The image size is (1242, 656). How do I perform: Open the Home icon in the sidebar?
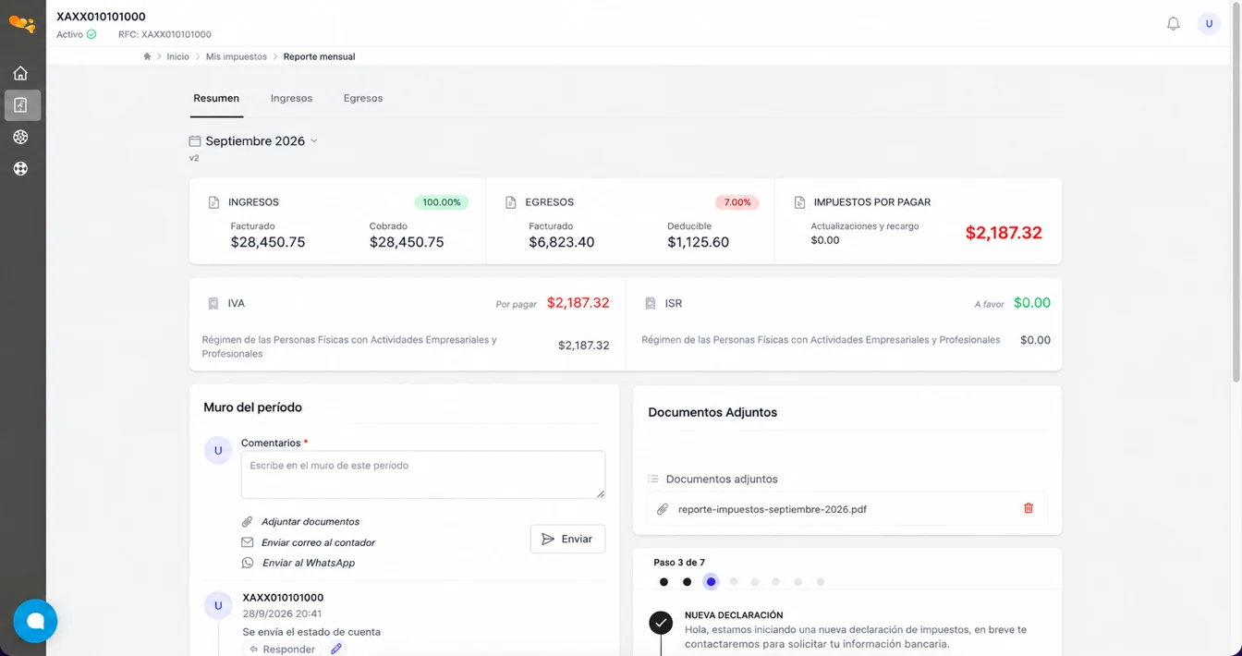tap(20, 73)
